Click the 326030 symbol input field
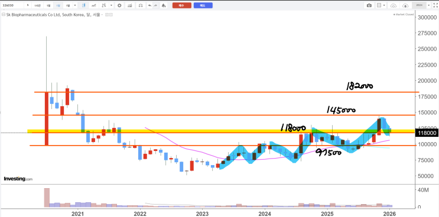 pos(12,5)
